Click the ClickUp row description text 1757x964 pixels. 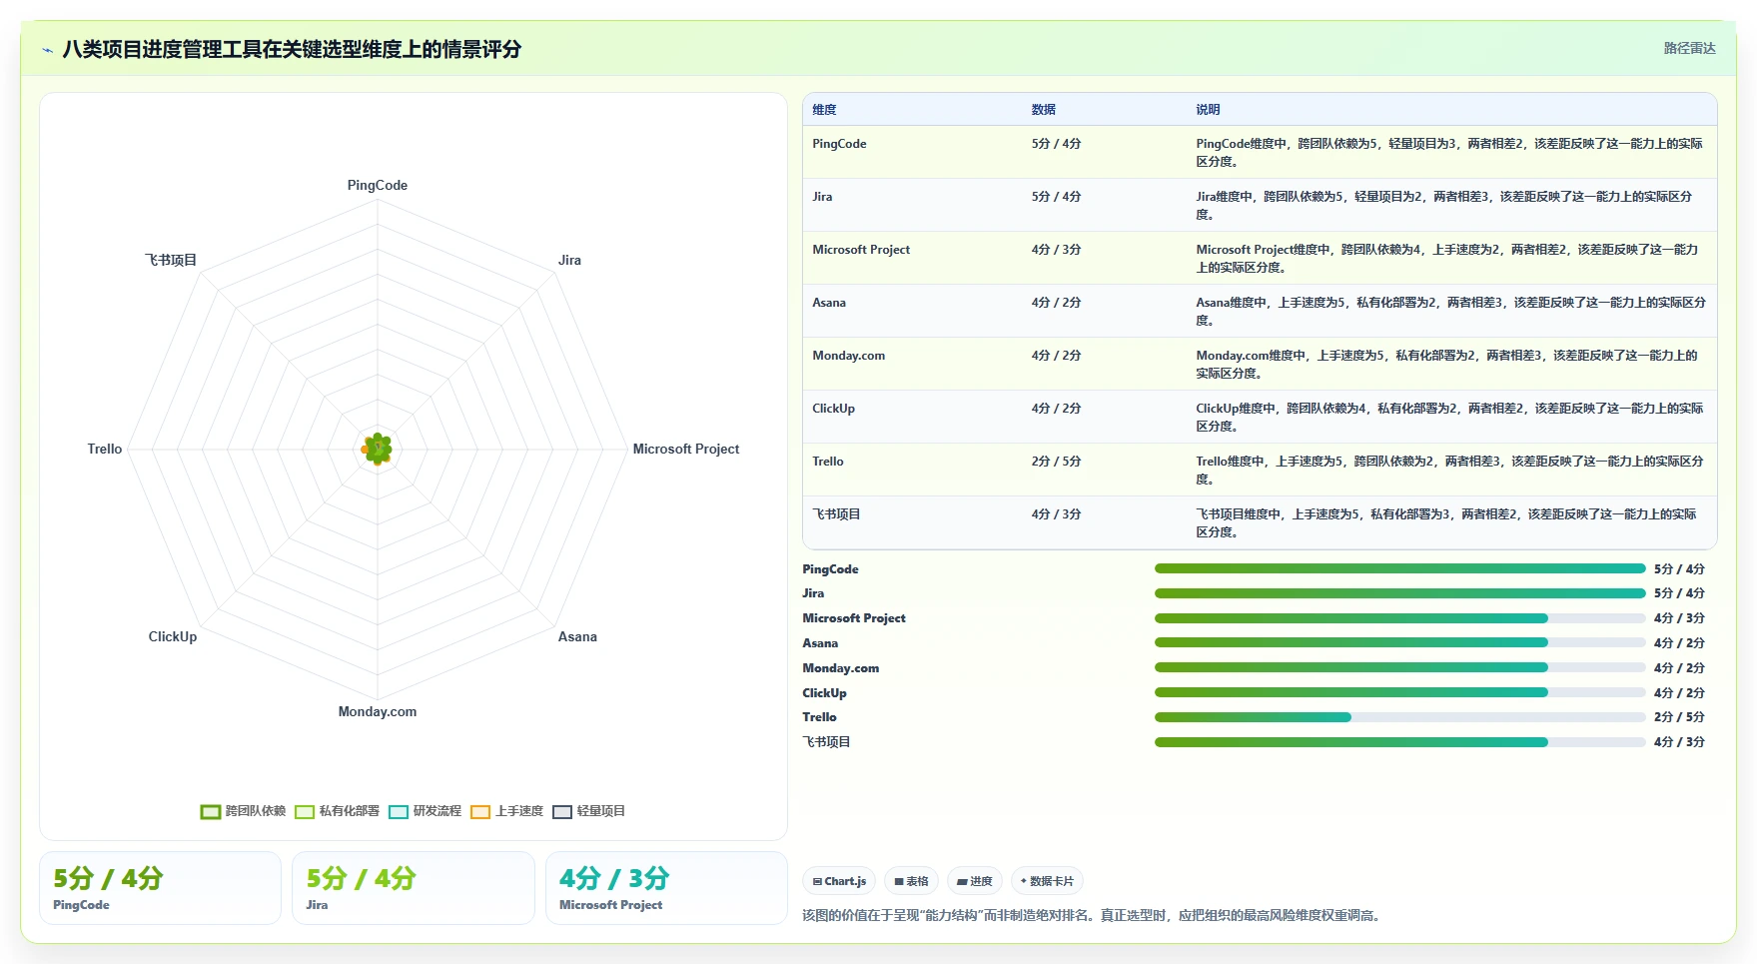[1449, 417]
